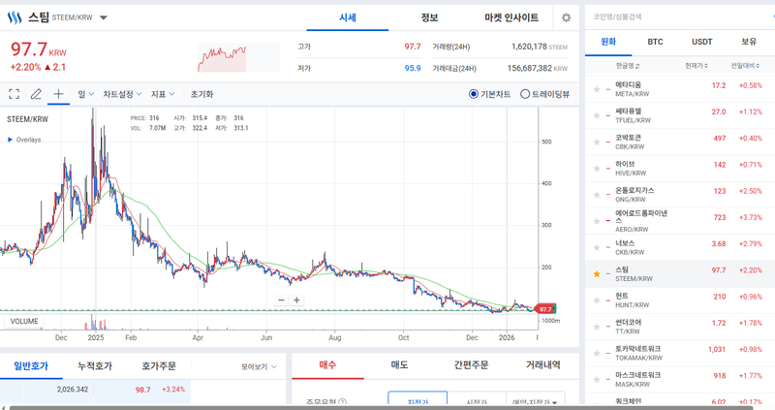The width and height of the screenshot is (775, 410).
Task: Select the pencil drawing tool
Action: coord(36,94)
